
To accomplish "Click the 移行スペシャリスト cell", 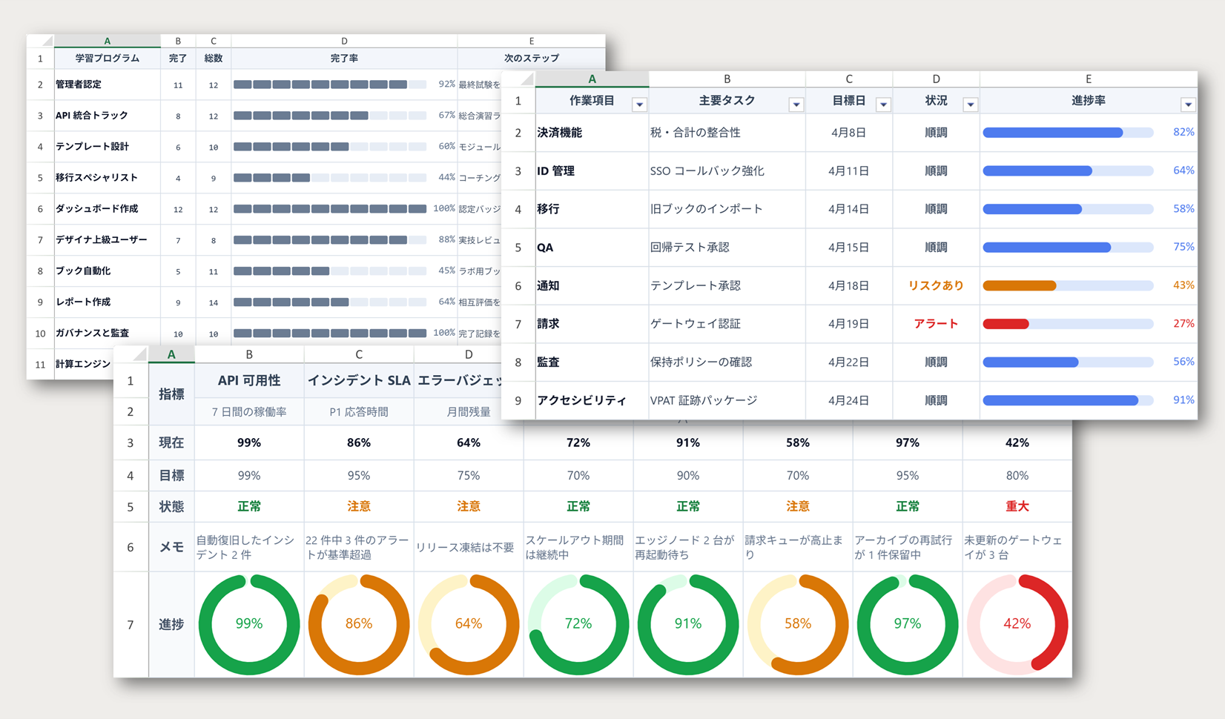I will tap(108, 178).
